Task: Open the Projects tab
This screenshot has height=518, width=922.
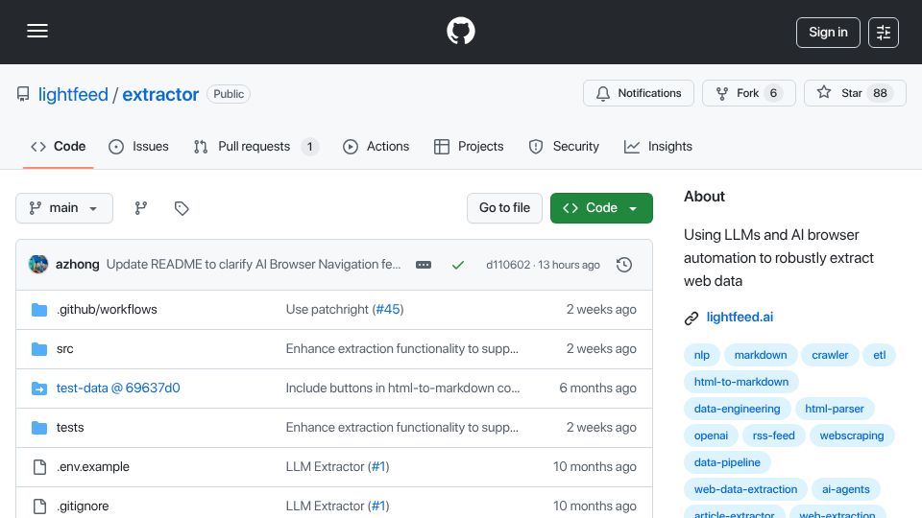Action: click(469, 146)
